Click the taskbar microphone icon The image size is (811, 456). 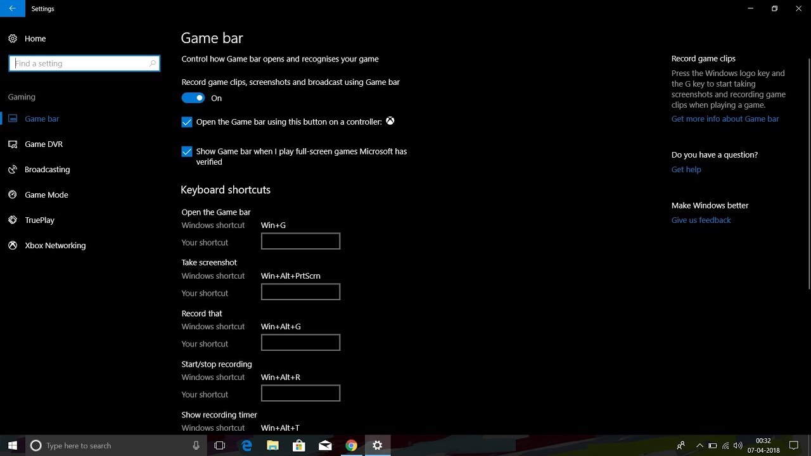click(196, 445)
